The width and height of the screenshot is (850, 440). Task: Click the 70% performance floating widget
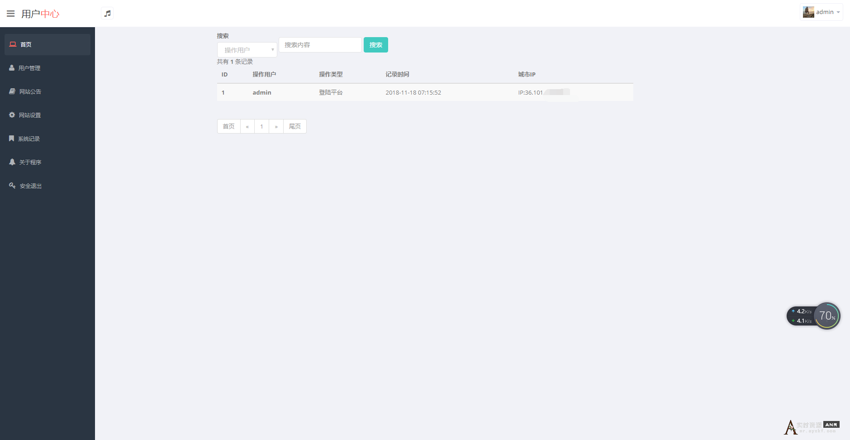coord(827,316)
